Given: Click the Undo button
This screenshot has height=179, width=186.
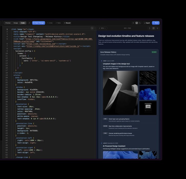Looking at the screenshot, I should [x=49, y=23].
